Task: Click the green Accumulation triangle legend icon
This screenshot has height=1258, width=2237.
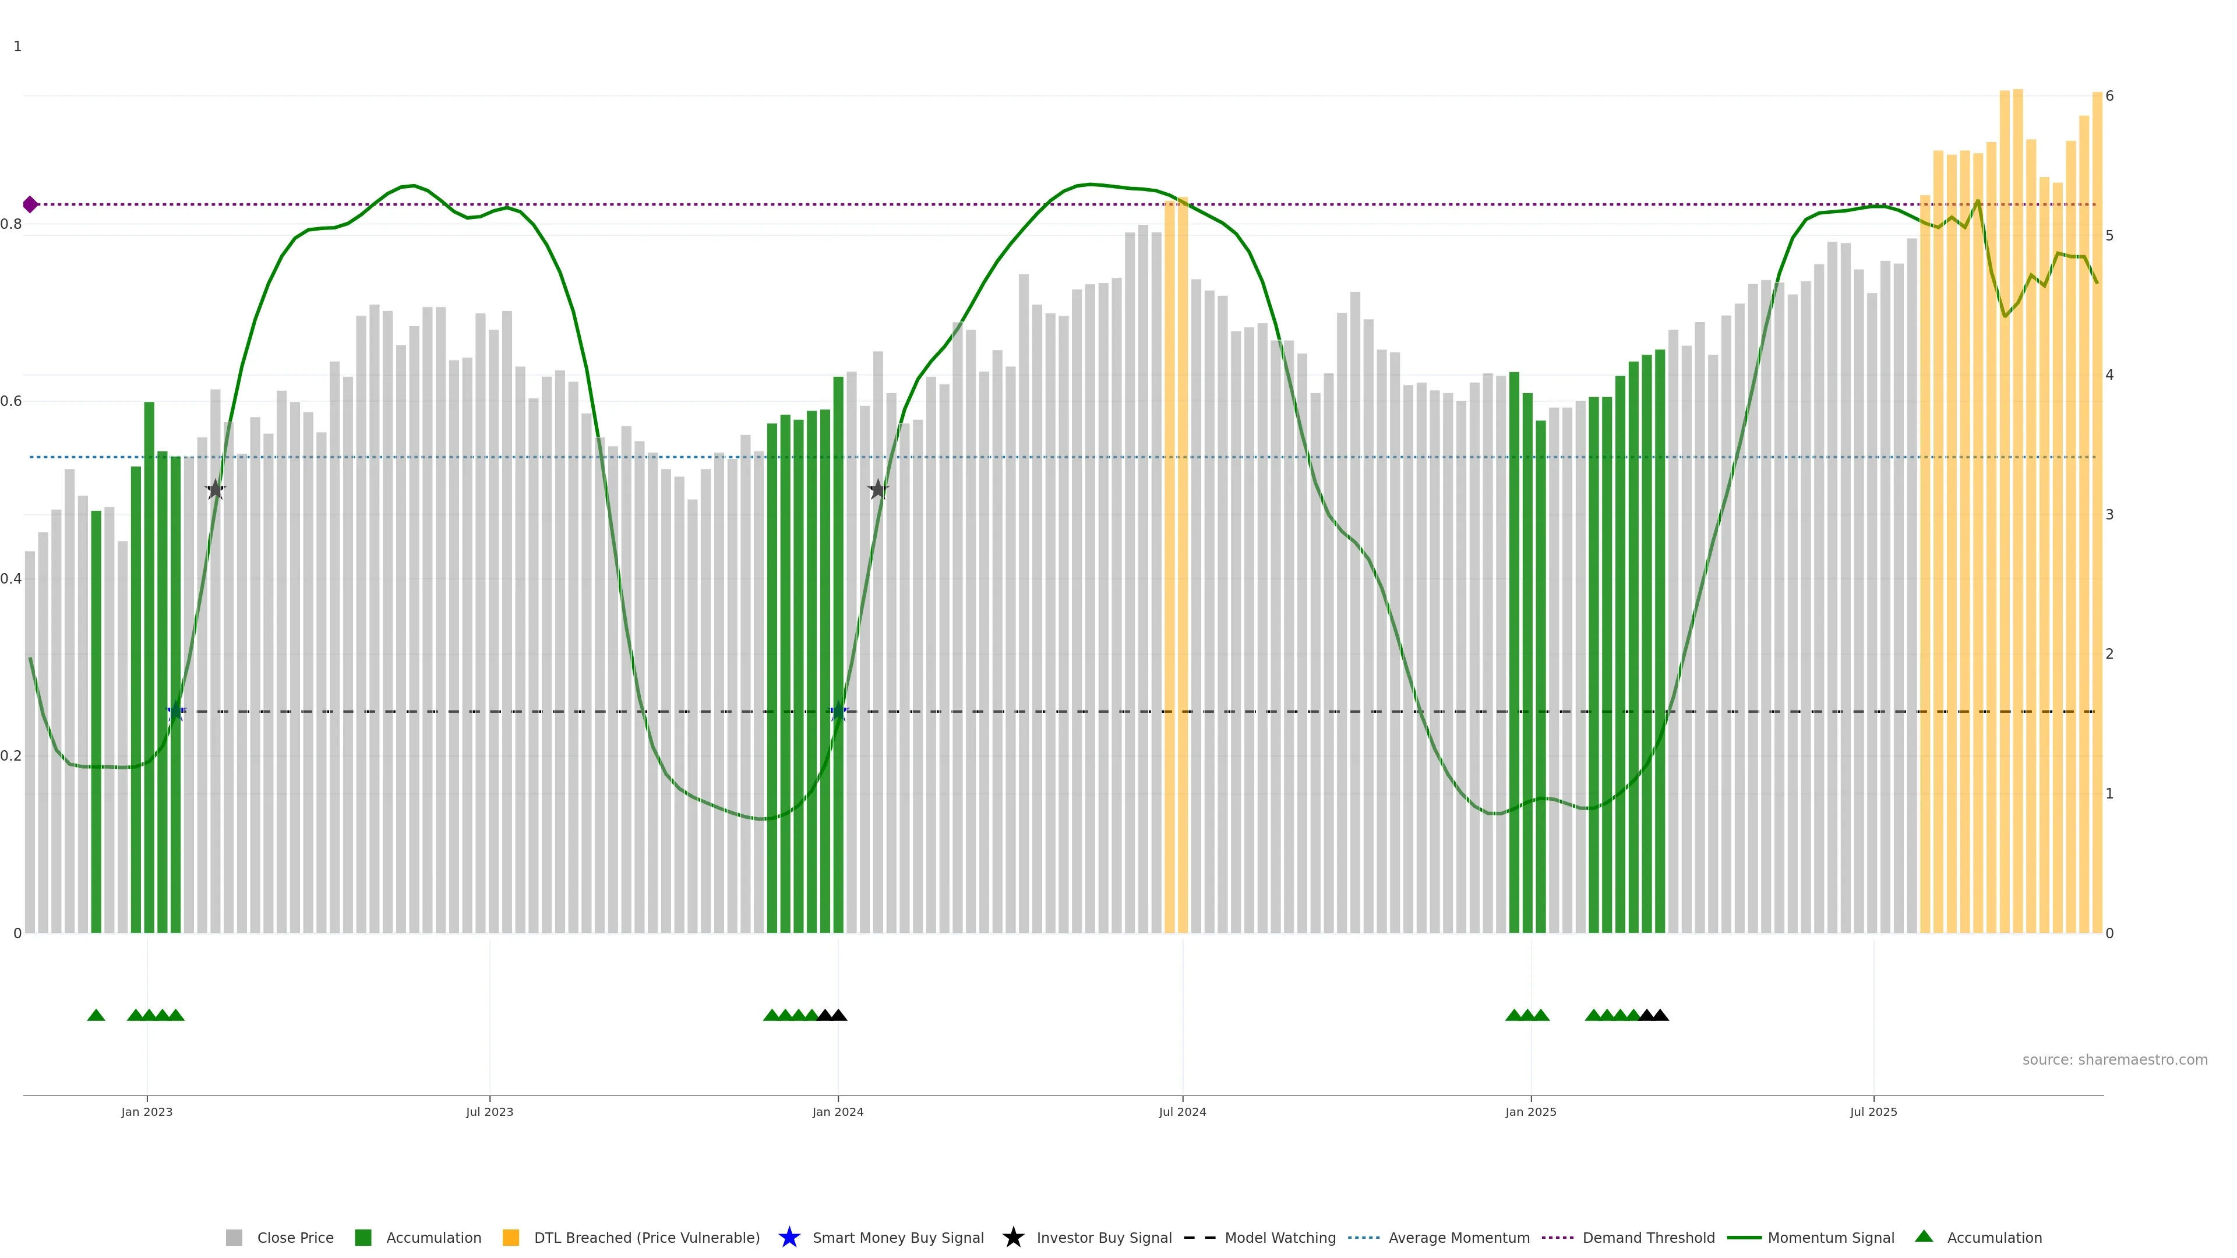Action: [x=1924, y=1236]
